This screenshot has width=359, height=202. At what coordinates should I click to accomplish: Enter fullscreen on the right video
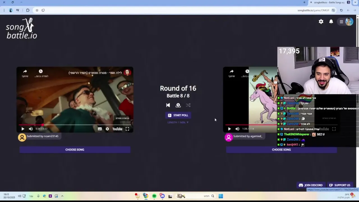[334, 129]
